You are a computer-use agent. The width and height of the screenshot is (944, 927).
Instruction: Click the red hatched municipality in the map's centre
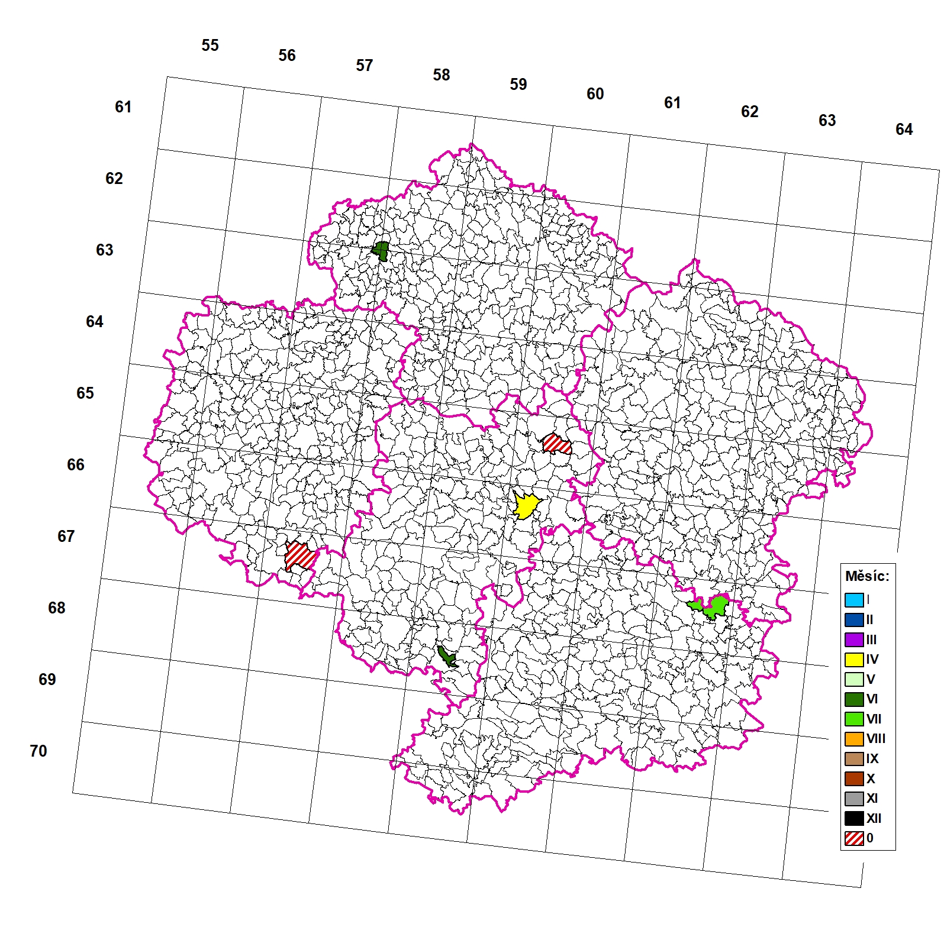click(556, 444)
